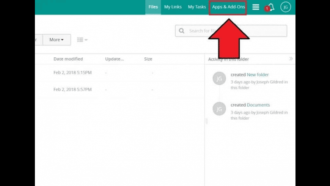Click the notification badge showing 1

[267, 9]
